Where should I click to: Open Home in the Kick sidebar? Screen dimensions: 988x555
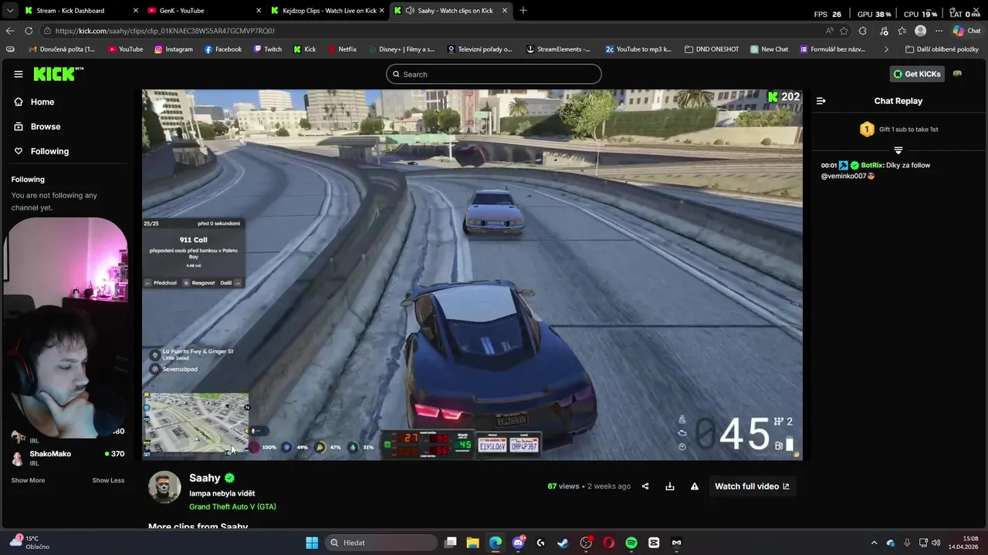(x=42, y=102)
